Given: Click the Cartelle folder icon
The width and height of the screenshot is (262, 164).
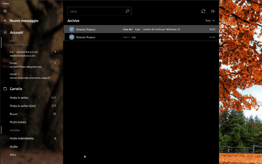Looking at the screenshot, I should (5, 89).
